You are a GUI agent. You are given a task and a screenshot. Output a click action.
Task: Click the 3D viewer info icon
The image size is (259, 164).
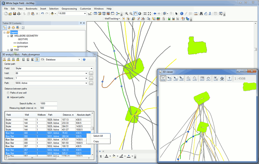(222, 78)
